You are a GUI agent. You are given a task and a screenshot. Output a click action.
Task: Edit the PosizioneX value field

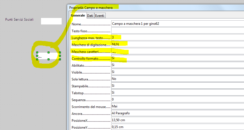pyautogui.click(x=177, y=120)
